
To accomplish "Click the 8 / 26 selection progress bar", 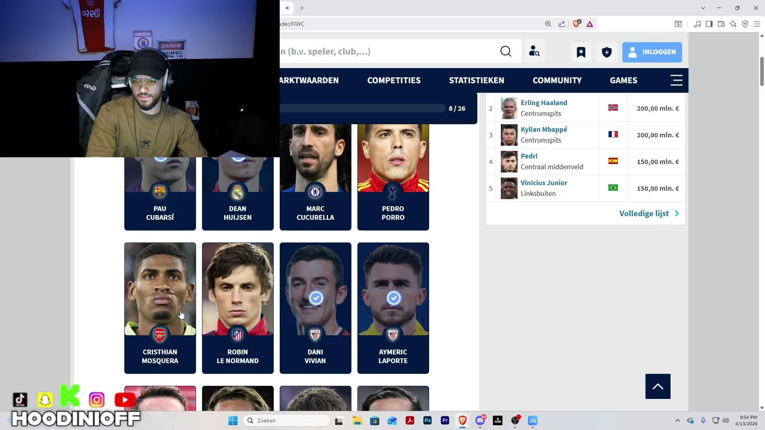I will [x=363, y=108].
